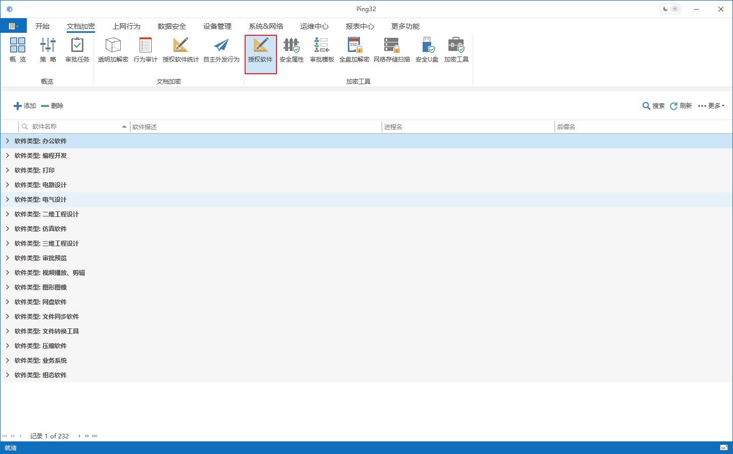Screen dimensions: 733x454
Task: Click the 添加 add button
Action: [25, 106]
